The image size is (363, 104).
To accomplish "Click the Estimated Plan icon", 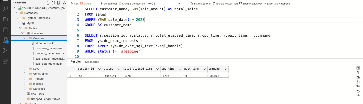I will tap(192, 4).
